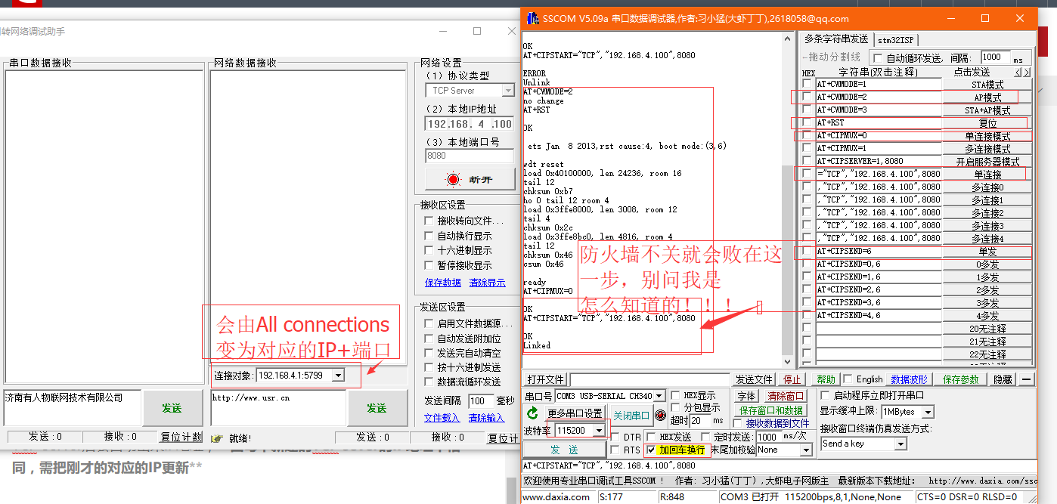Click AP模式 to send AT+CWMODE=2
1057x504 pixels.
point(987,97)
